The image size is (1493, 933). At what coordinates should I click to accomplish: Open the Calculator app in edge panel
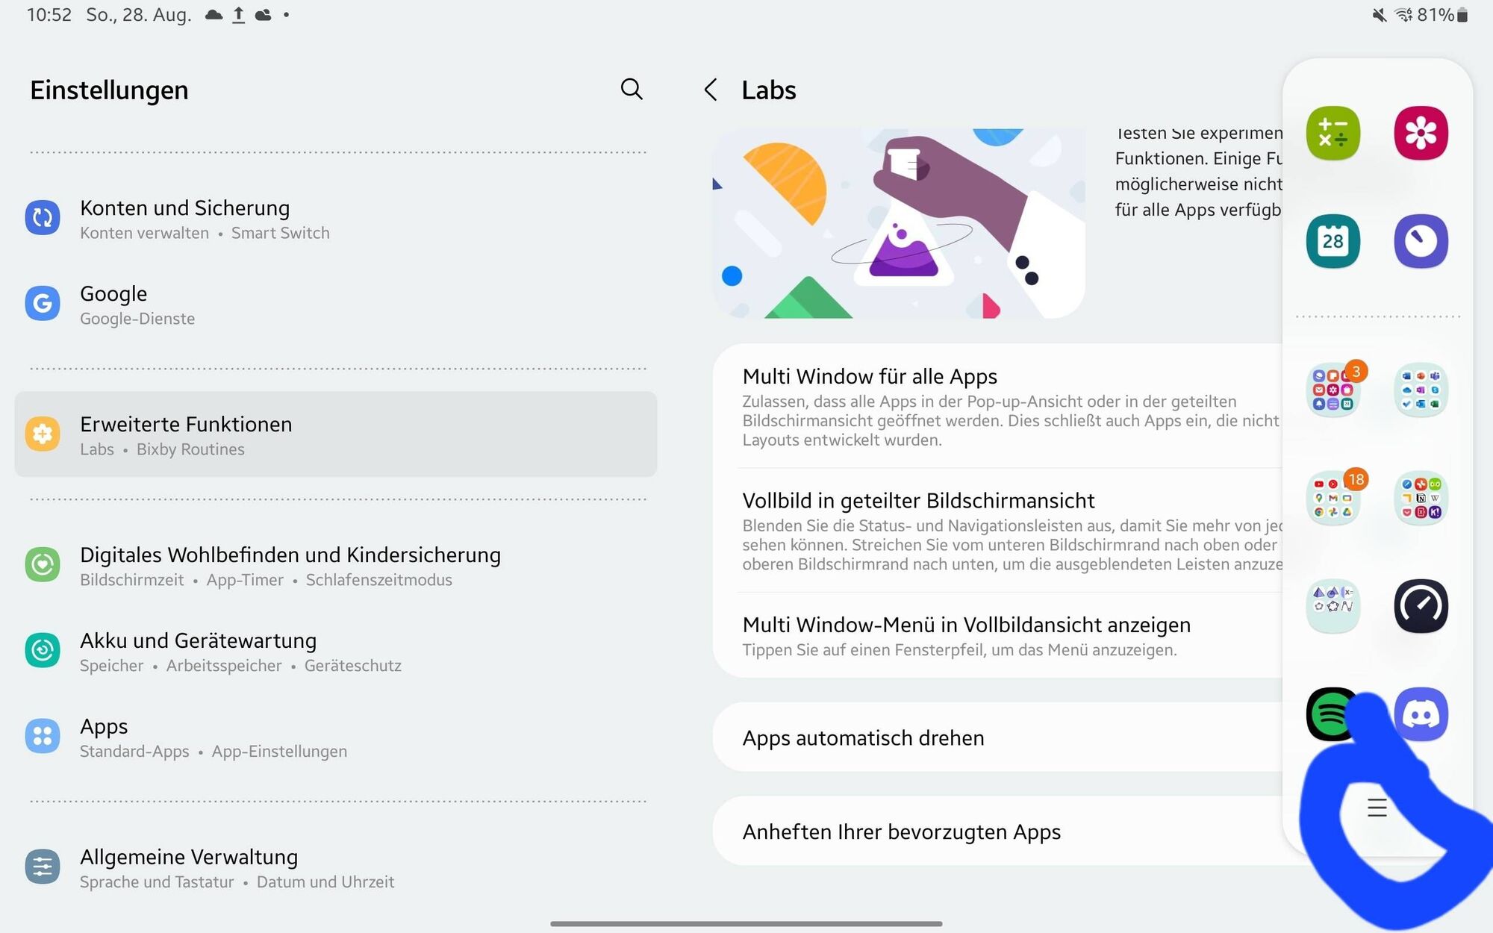pyautogui.click(x=1333, y=134)
